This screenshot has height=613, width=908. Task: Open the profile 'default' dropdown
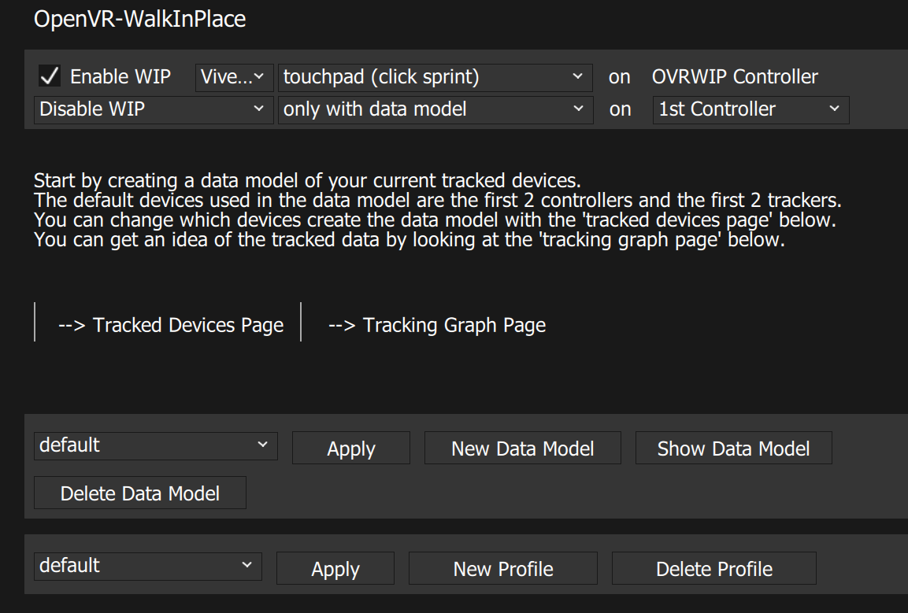point(148,566)
